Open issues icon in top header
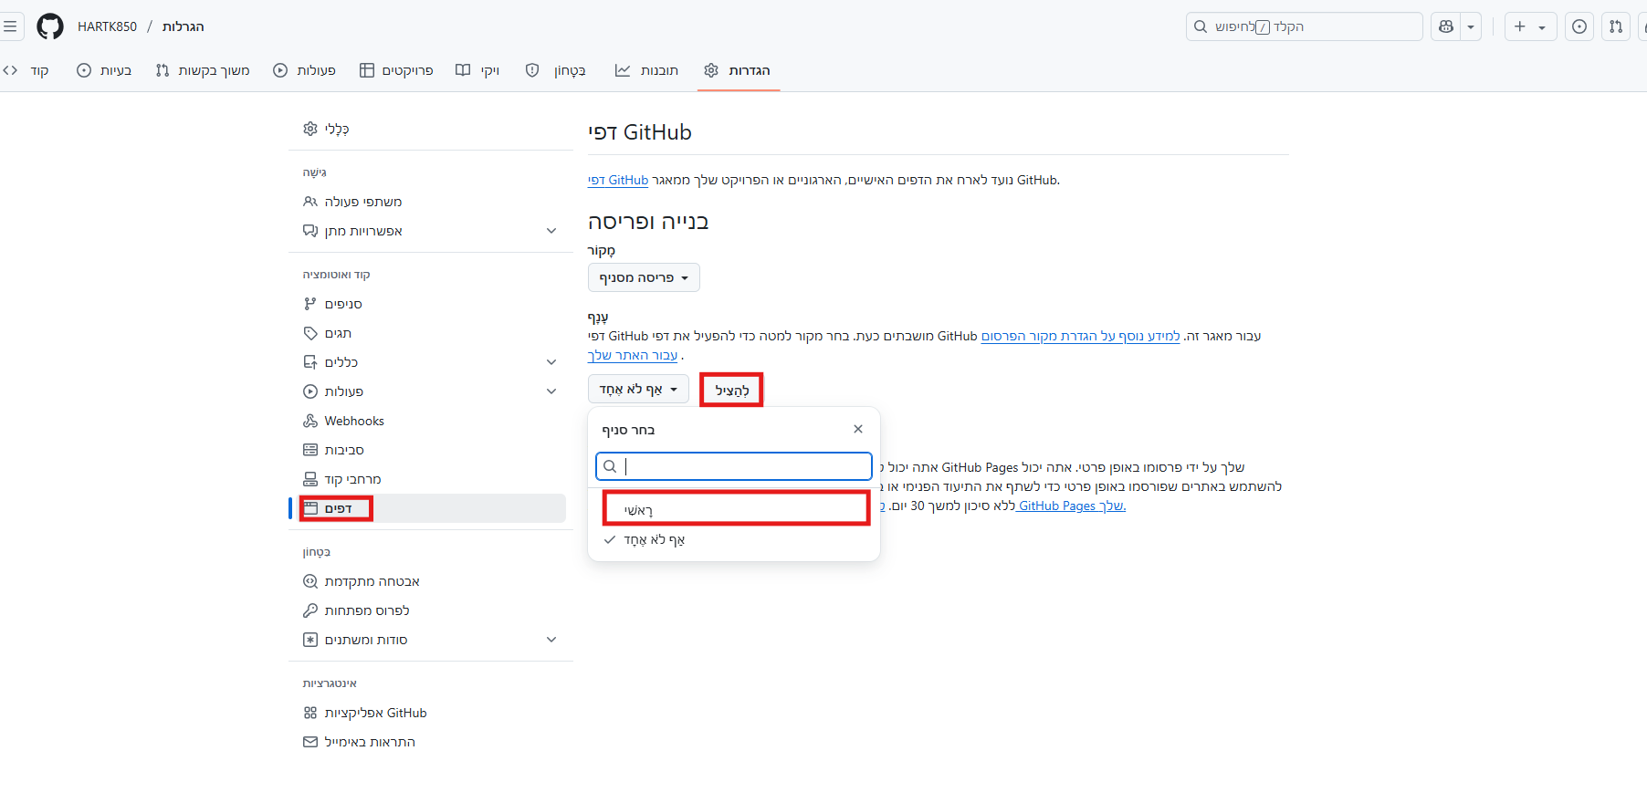The width and height of the screenshot is (1647, 803). (x=1579, y=26)
